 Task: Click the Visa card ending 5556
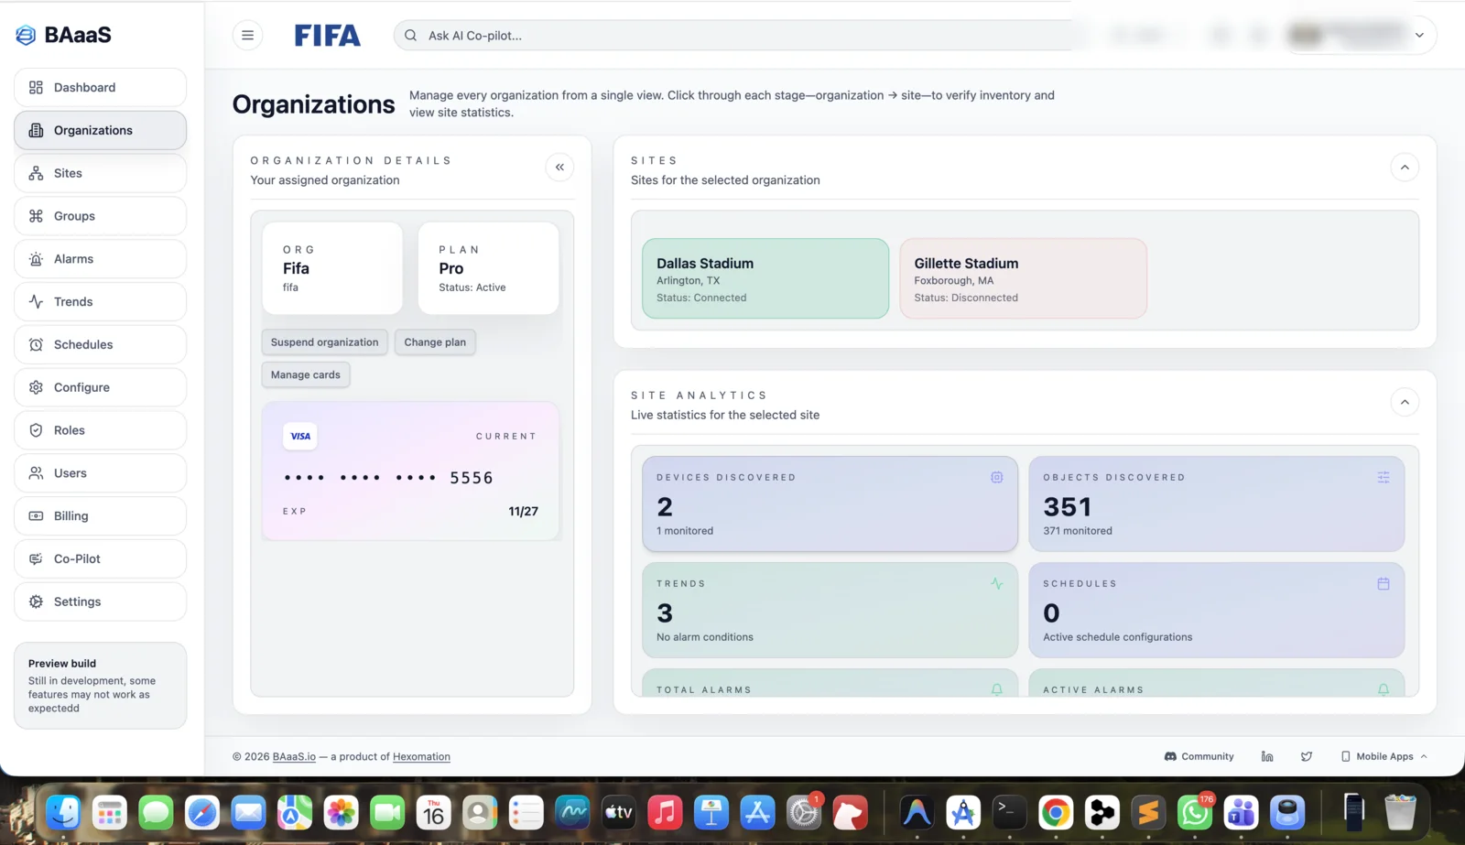pos(410,471)
